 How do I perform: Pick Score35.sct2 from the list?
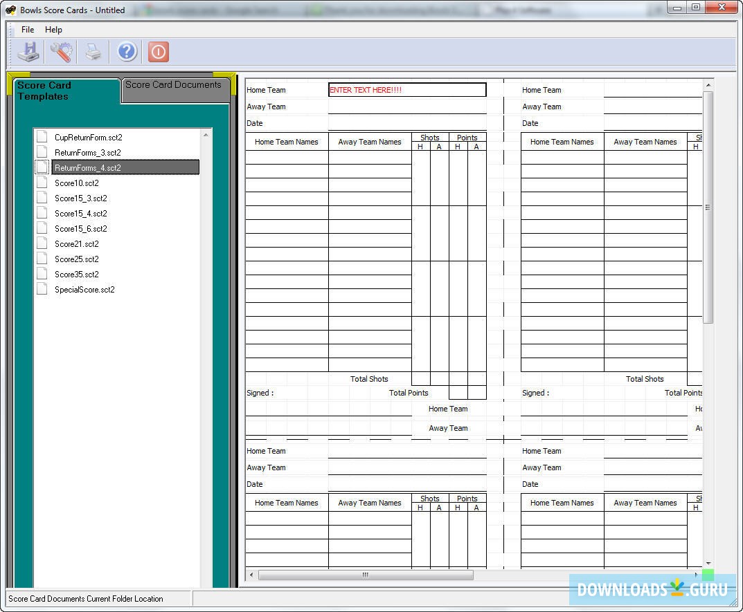point(77,275)
